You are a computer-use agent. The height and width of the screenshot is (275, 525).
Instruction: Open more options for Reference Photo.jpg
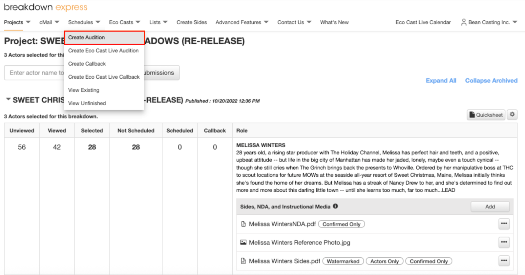click(x=504, y=243)
